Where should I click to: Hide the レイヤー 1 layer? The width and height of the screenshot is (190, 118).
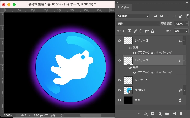tap(119, 80)
